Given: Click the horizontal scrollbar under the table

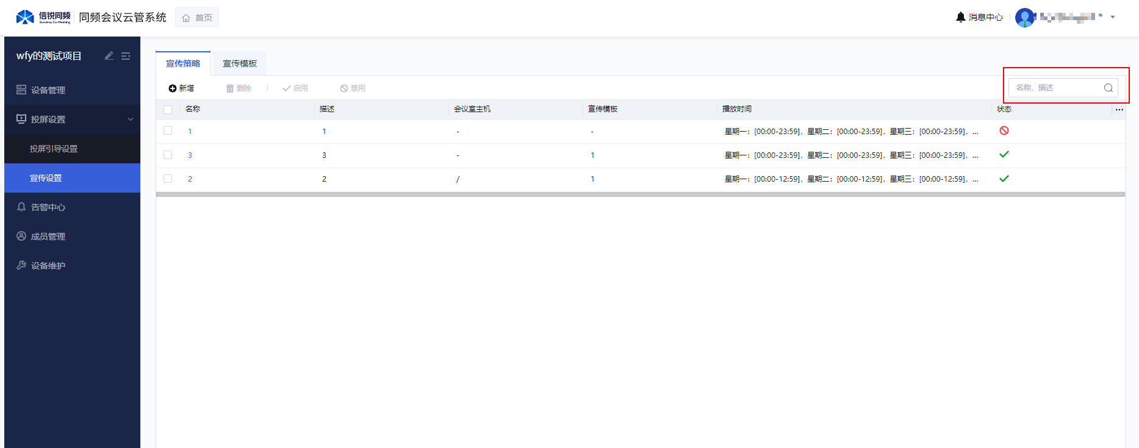Looking at the screenshot, I should [x=640, y=194].
